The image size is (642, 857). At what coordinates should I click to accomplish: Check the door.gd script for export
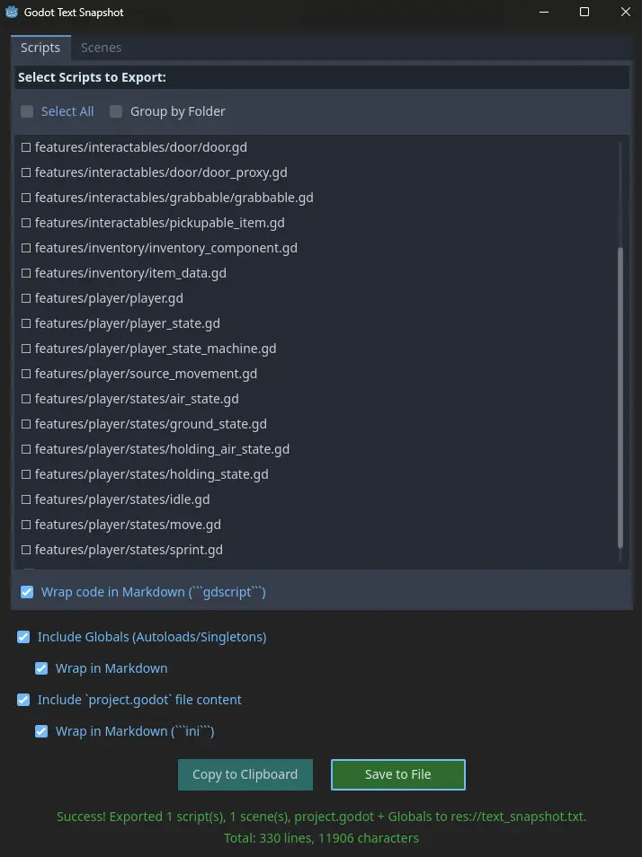point(26,147)
